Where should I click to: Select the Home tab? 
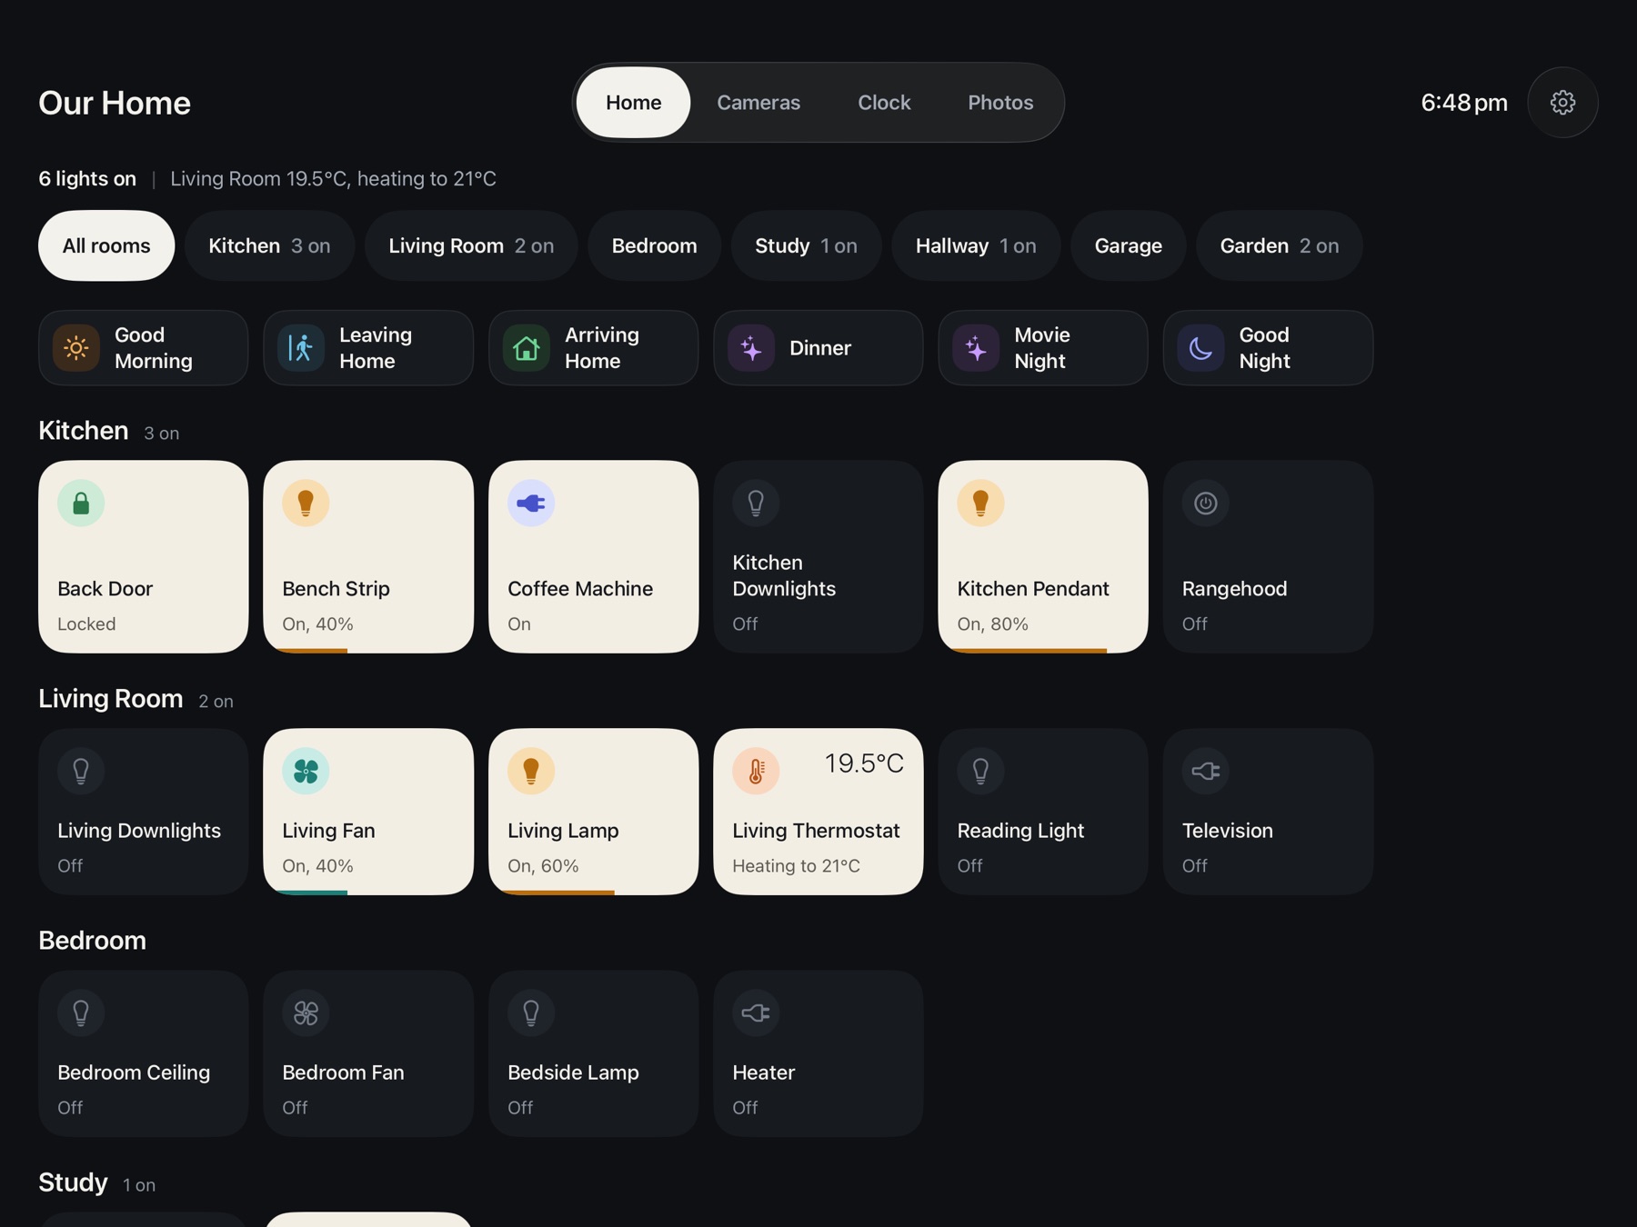tap(634, 103)
